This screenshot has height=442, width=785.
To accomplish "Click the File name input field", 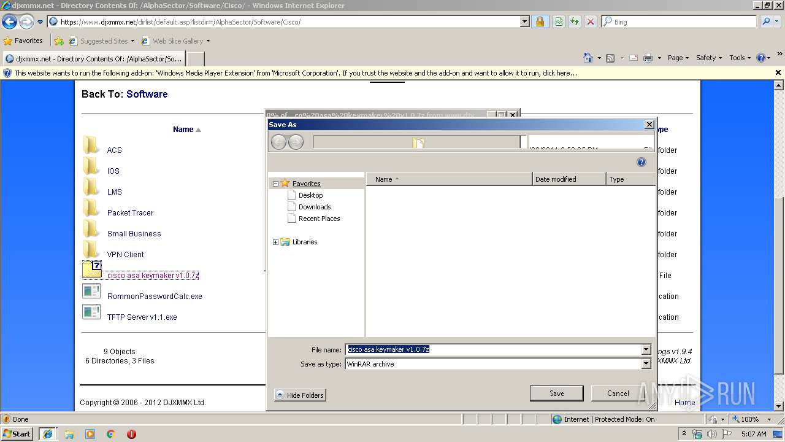I will click(x=493, y=349).
